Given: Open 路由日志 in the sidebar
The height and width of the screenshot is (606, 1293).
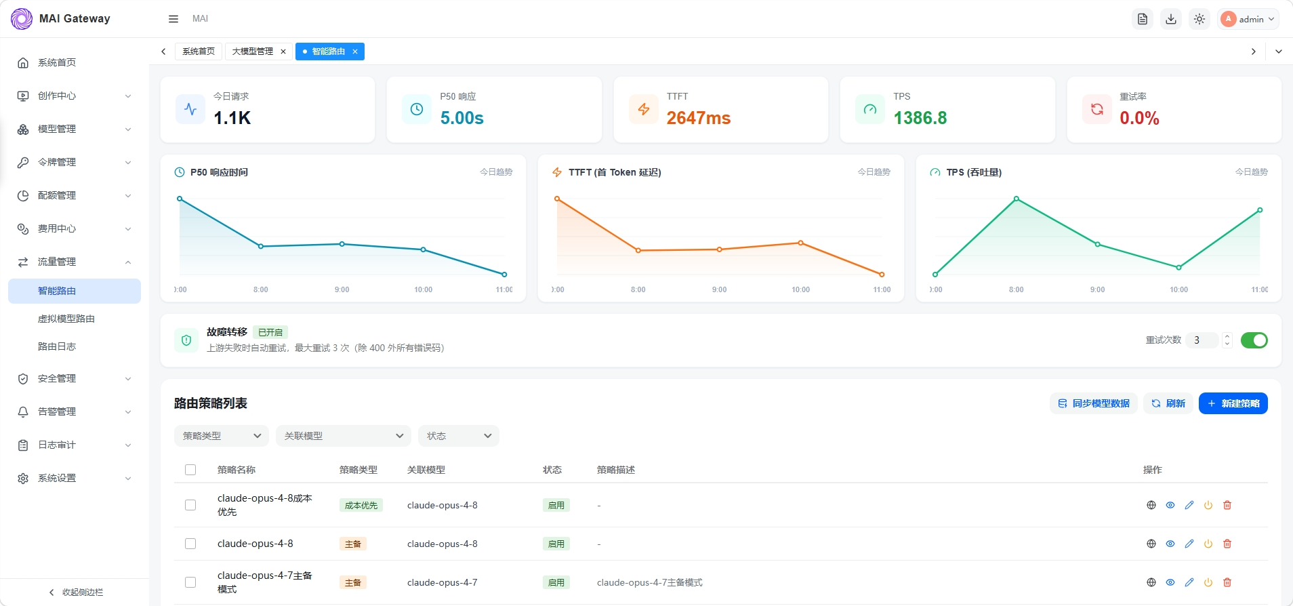Looking at the screenshot, I should (75, 346).
